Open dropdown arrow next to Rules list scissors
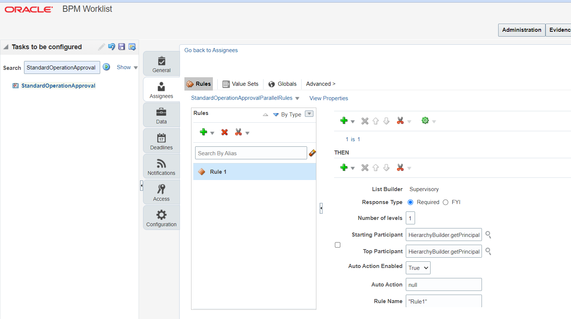The width and height of the screenshot is (571, 319). [247, 133]
